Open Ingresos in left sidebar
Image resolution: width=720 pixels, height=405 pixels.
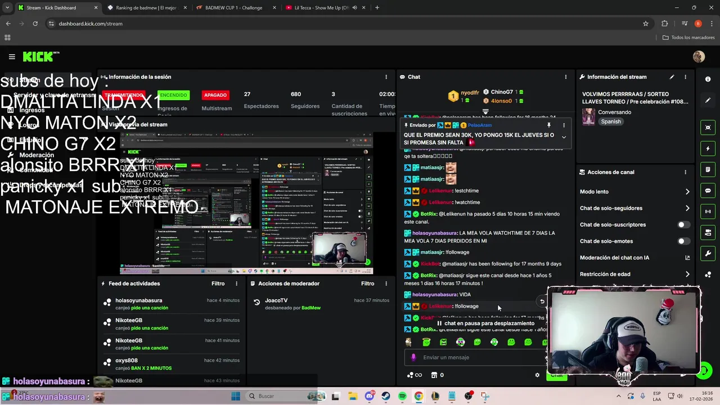click(31, 110)
